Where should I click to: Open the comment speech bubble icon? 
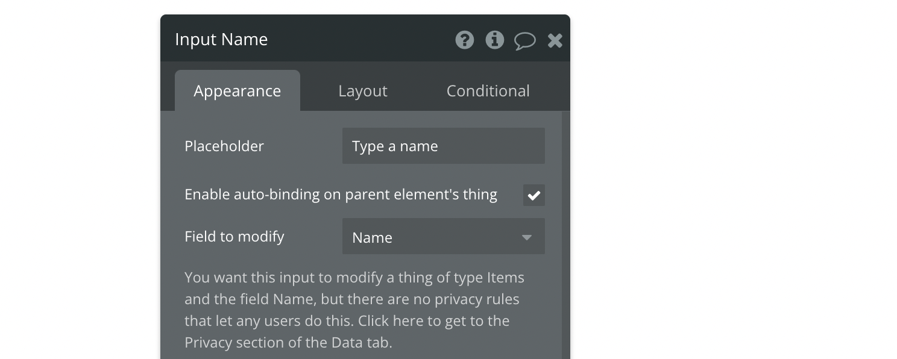pyautogui.click(x=524, y=41)
